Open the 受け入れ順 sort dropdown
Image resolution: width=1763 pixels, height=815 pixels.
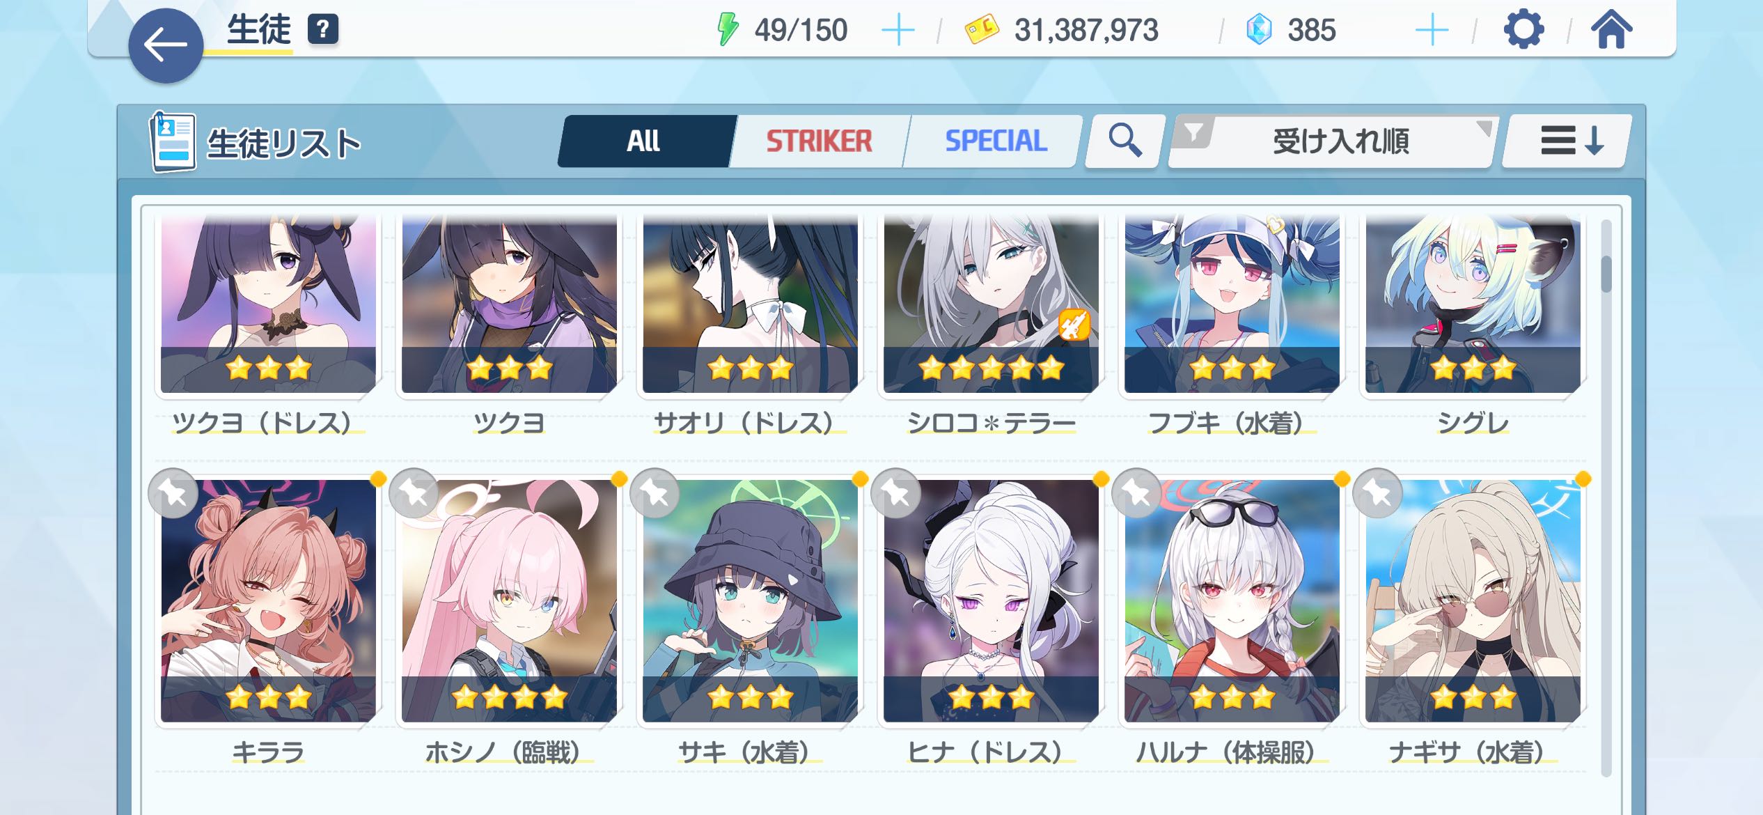1332,141
